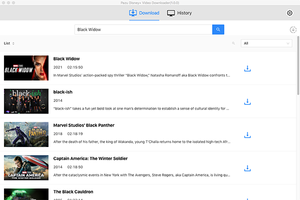Viewport: 300px width, 200px height.
Task: Open the download queue circle icon
Action: pyautogui.click(x=293, y=29)
